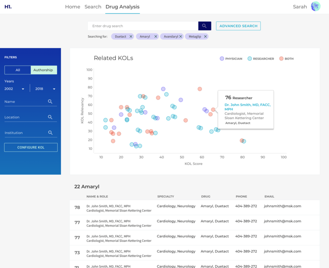This screenshot has width=329, height=268.
Task: Click the Email column header
Action: (269, 196)
